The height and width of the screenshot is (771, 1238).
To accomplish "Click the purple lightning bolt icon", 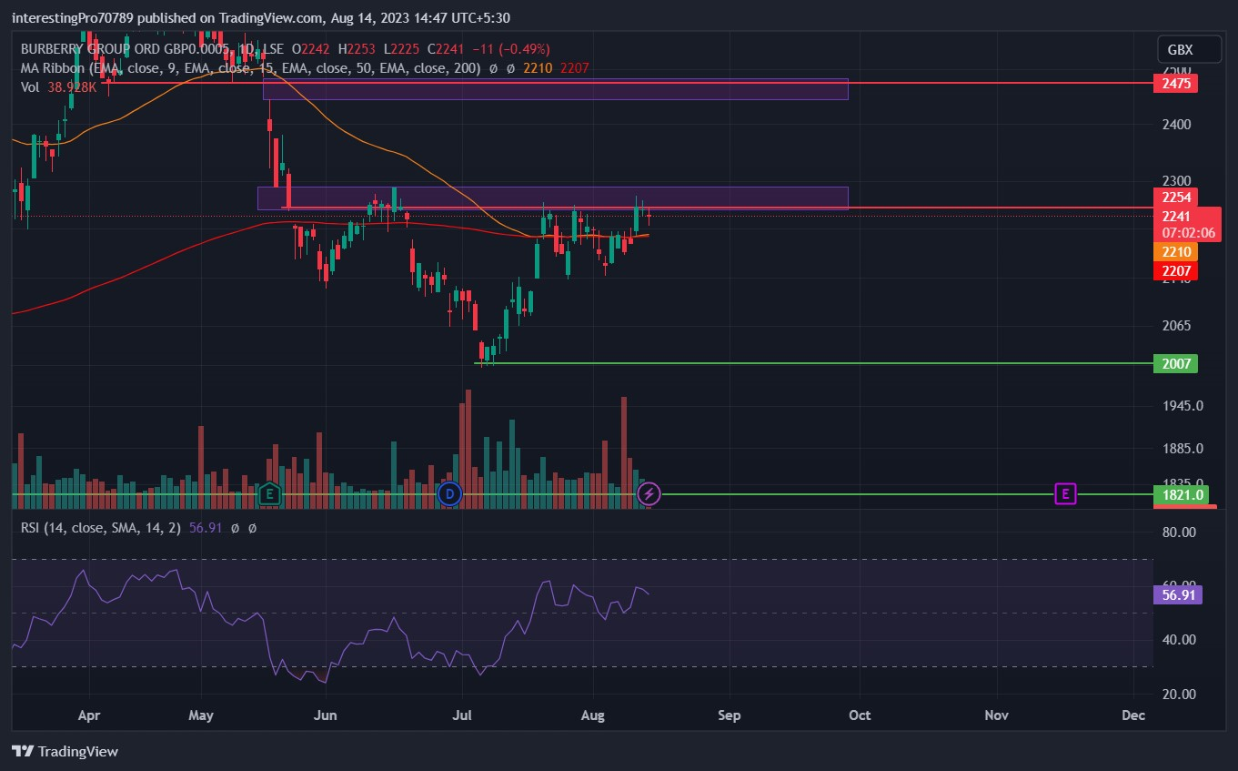I will coord(649,494).
